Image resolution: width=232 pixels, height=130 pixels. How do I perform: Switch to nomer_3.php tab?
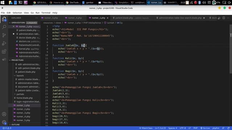[x=51, y=18]
